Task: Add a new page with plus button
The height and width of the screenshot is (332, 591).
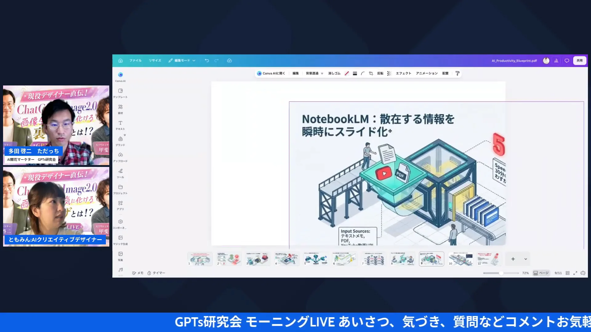Action: [513, 259]
